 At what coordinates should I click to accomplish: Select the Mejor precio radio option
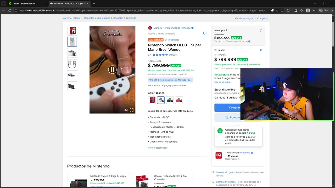(x=261, y=30)
